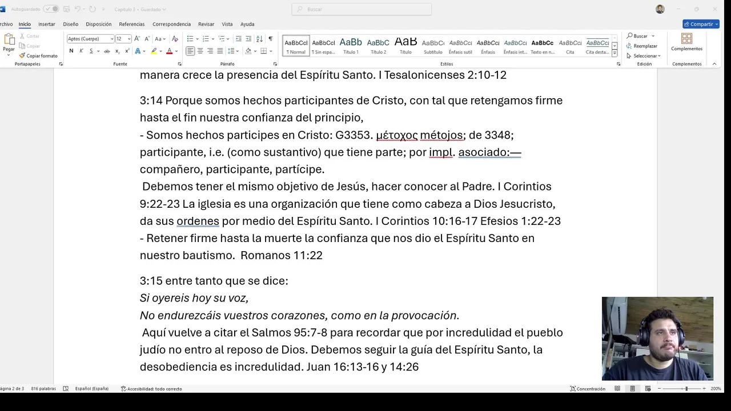Screen dimensions: 731x411
Task: Click the center alignment icon
Action: pyautogui.click(x=200, y=51)
